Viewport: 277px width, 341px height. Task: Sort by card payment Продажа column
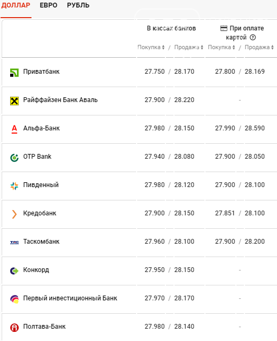coord(259,47)
